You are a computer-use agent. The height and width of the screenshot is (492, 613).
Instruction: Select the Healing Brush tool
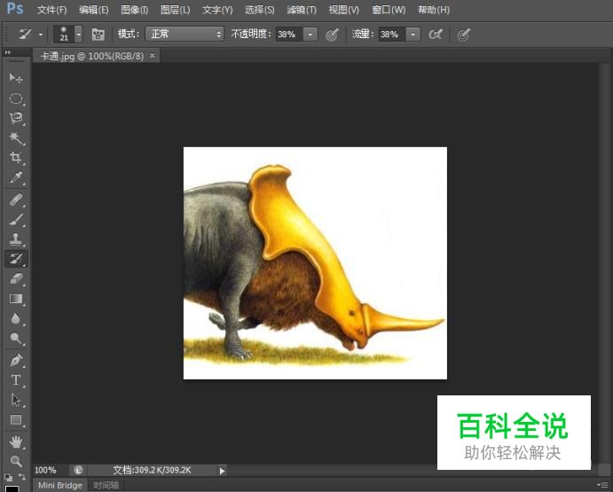pos(16,200)
